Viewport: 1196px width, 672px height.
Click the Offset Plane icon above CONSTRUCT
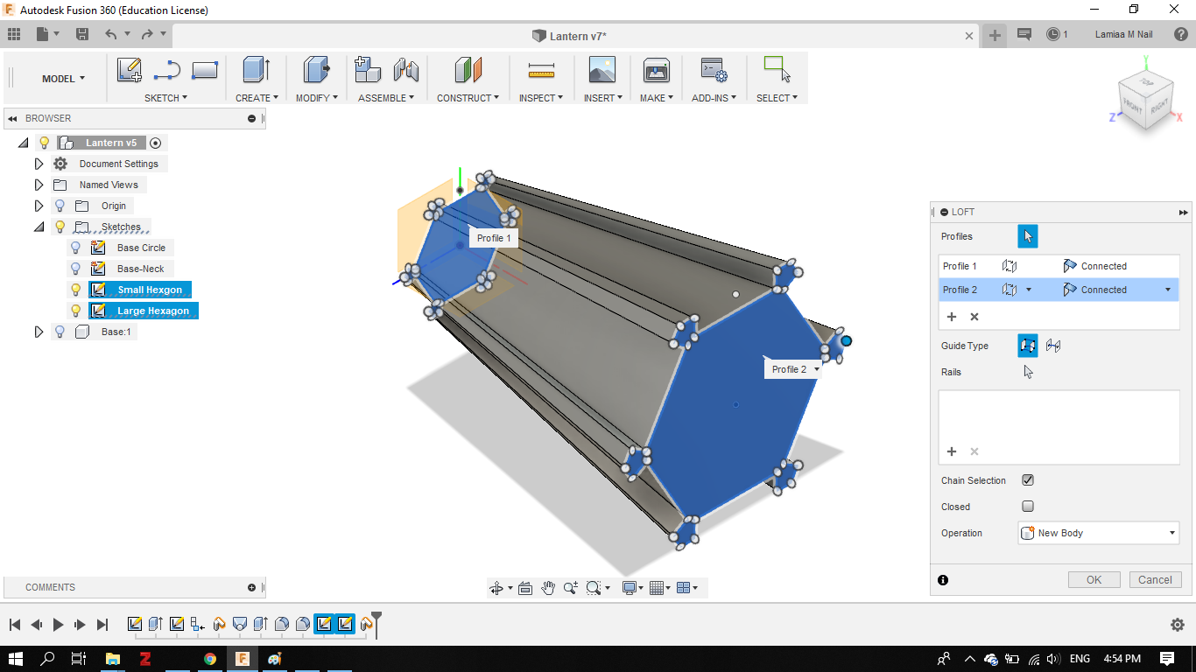[468, 70]
